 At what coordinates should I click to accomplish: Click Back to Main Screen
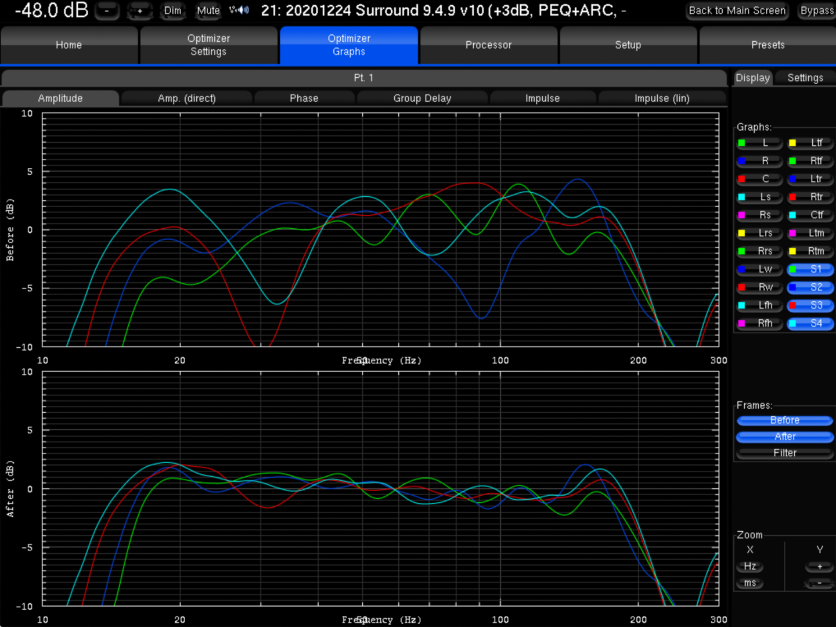(737, 10)
